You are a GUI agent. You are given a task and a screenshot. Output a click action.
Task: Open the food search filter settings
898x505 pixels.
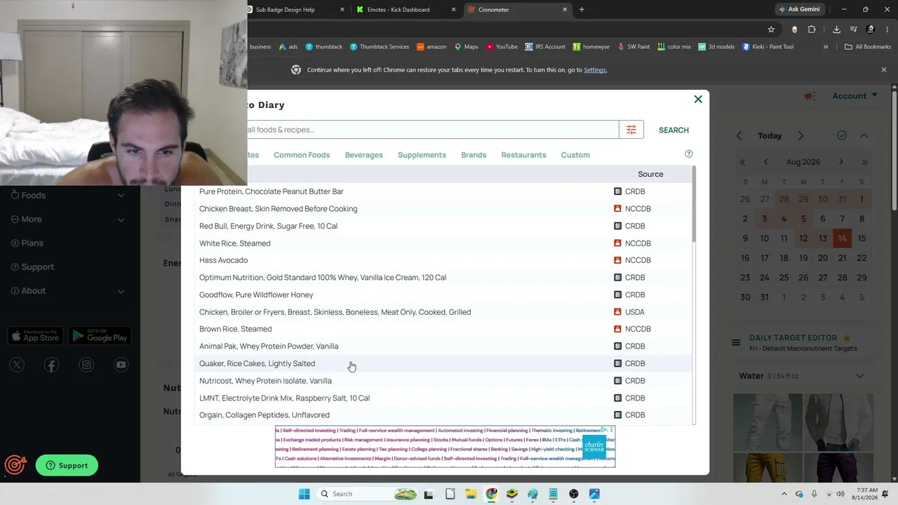(631, 130)
